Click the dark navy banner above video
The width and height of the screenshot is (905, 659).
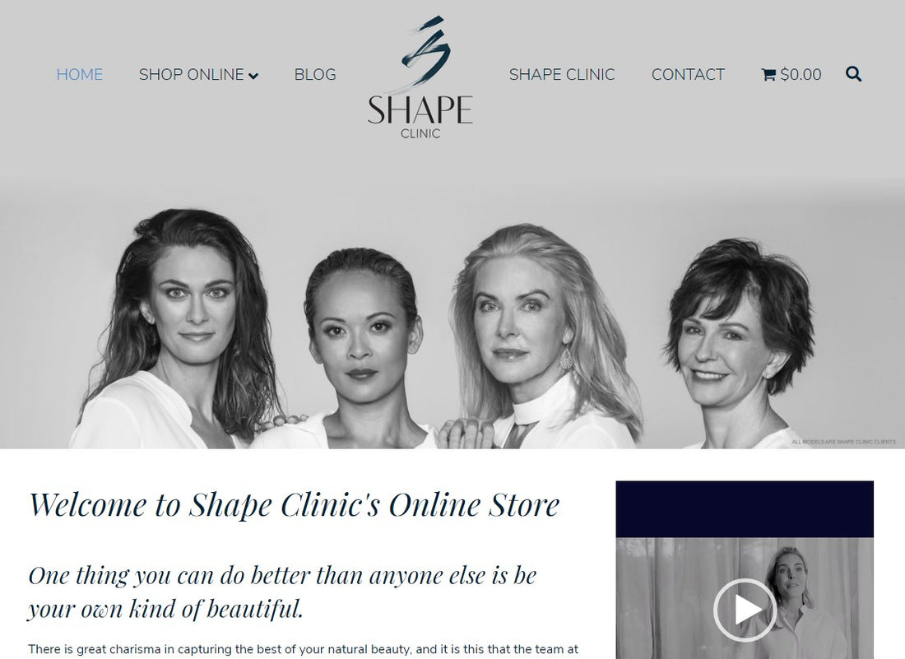745,509
